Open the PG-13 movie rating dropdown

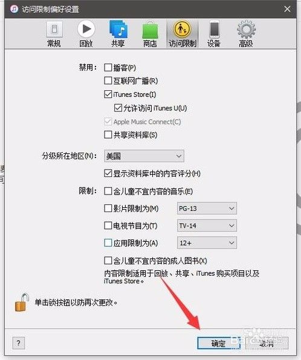pos(207,208)
